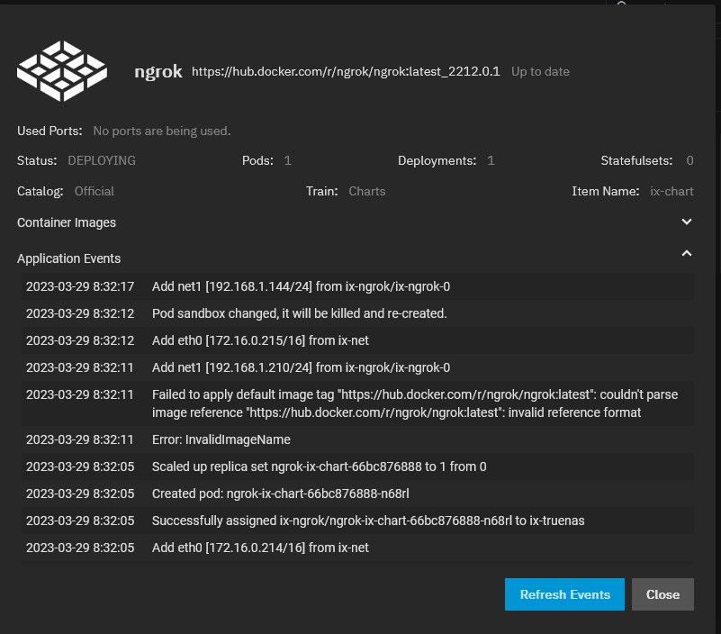The height and width of the screenshot is (634, 721).
Task: Select the Error: InvalidImageName event row
Action: [x=357, y=439]
